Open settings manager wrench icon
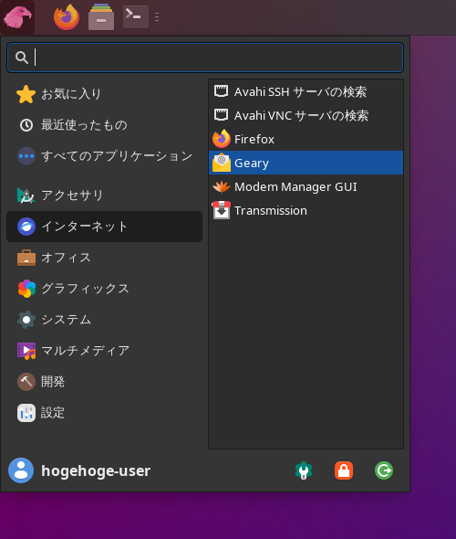456x539 pixels. (x=304, y=470)
